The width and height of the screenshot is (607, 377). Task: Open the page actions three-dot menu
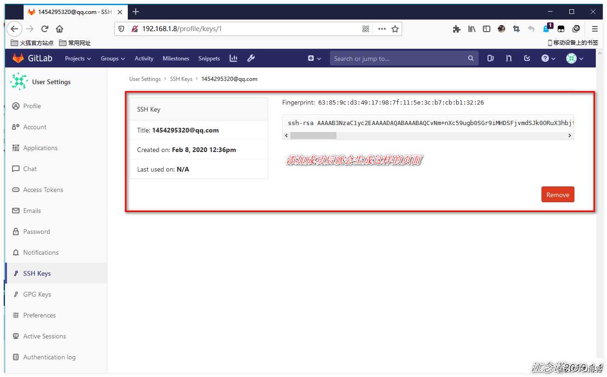[382, 29]
